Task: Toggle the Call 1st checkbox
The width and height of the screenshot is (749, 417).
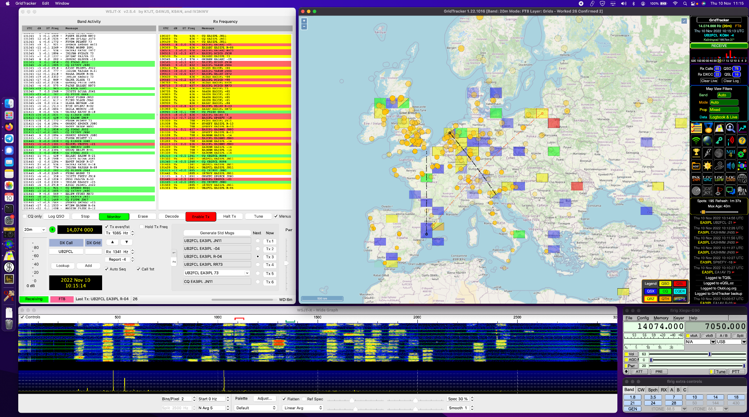Action: (x=139, y=269)
